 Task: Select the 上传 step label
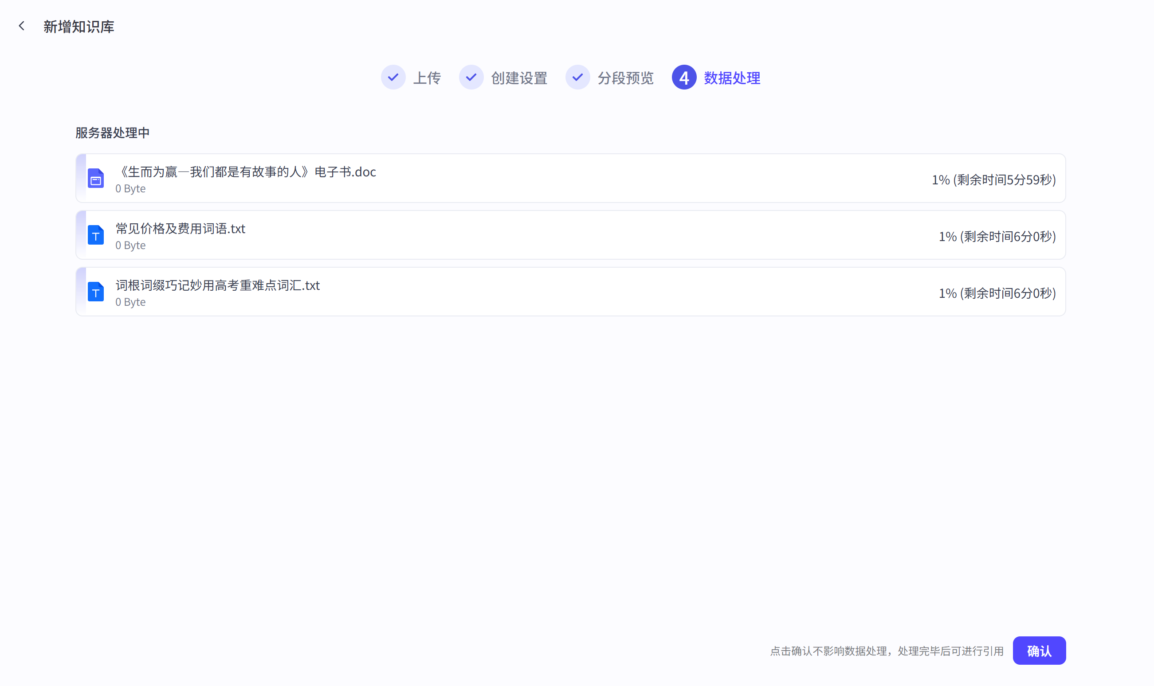(x=427, y=78)
